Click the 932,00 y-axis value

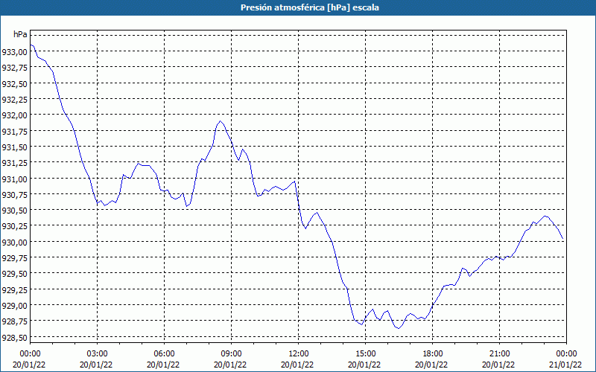14,115
